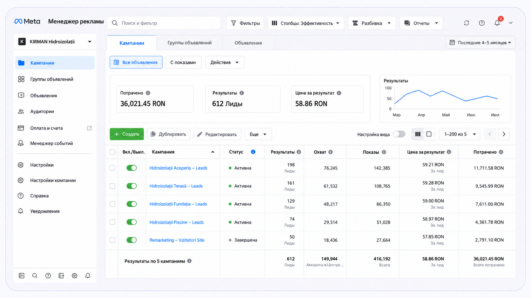The width and height of the screenshot is (531, 298).
Task: Switch to Объявления tab
Action: [248, 43]
